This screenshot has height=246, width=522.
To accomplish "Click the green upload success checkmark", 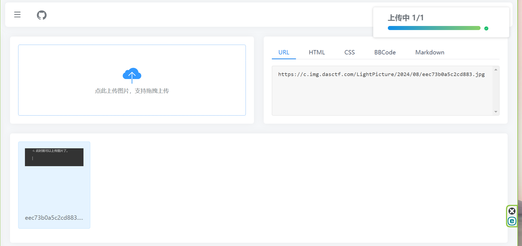I will [486, 28].
